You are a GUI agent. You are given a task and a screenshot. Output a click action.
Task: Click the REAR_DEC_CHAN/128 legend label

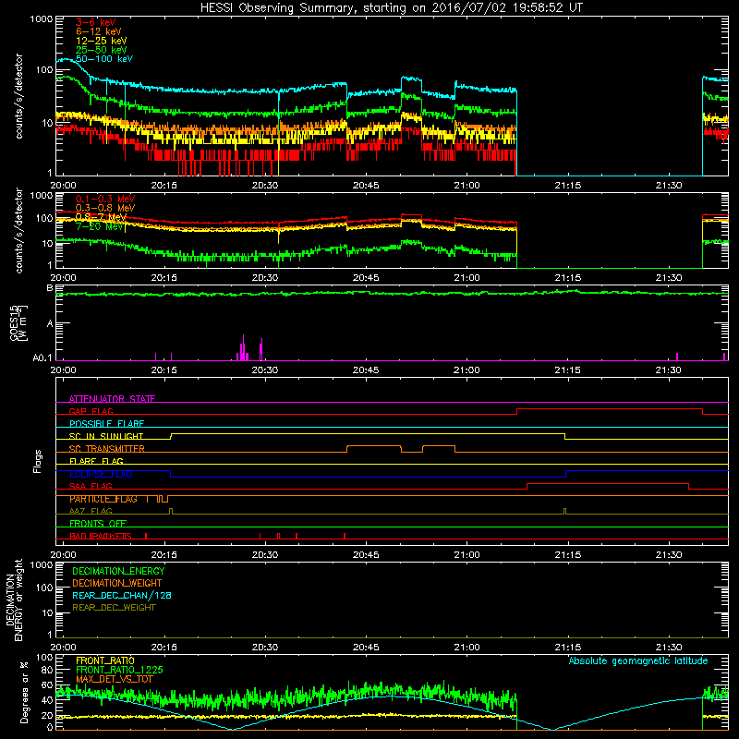point(122,595)
